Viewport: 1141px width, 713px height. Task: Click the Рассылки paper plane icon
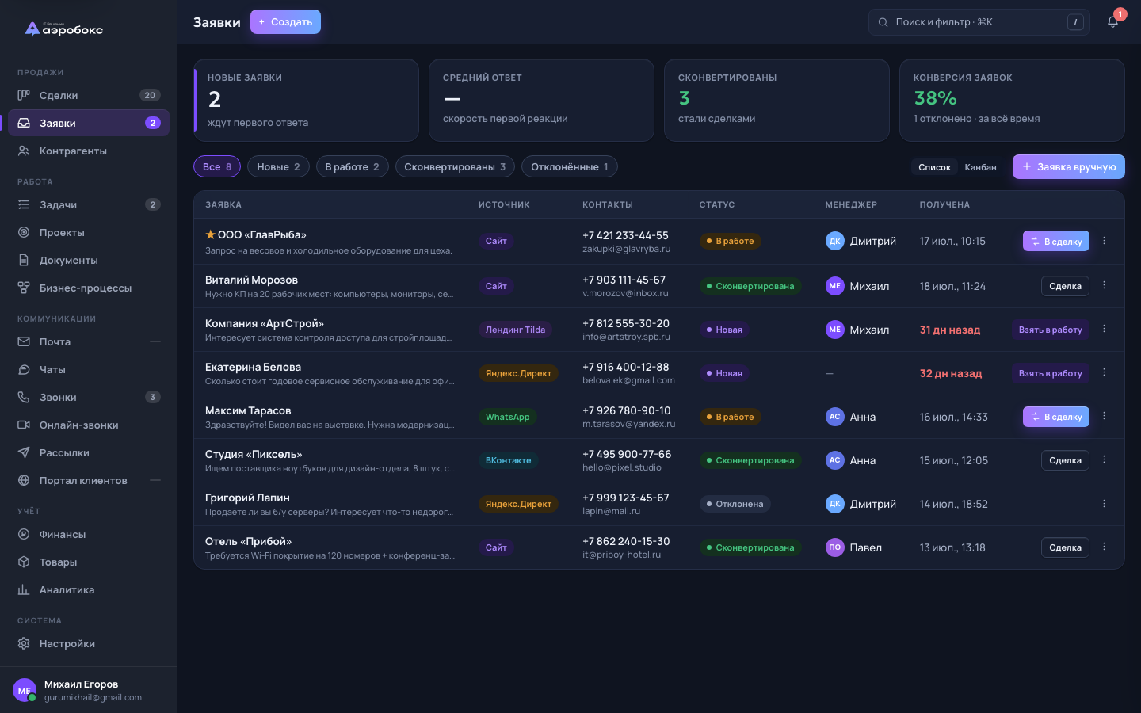24,452
